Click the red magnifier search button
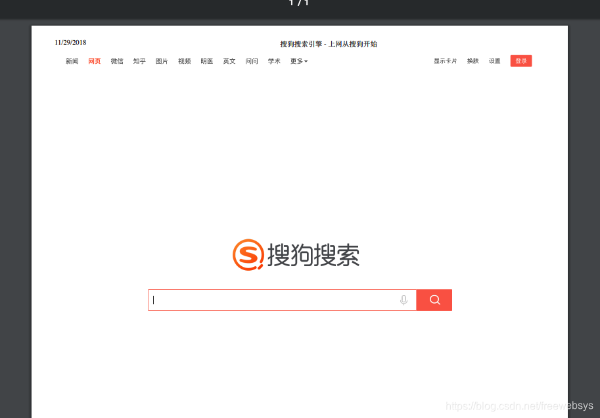 coord(434,300)
